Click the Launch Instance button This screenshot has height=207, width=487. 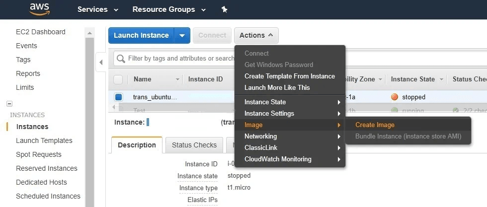coord(141,35)
